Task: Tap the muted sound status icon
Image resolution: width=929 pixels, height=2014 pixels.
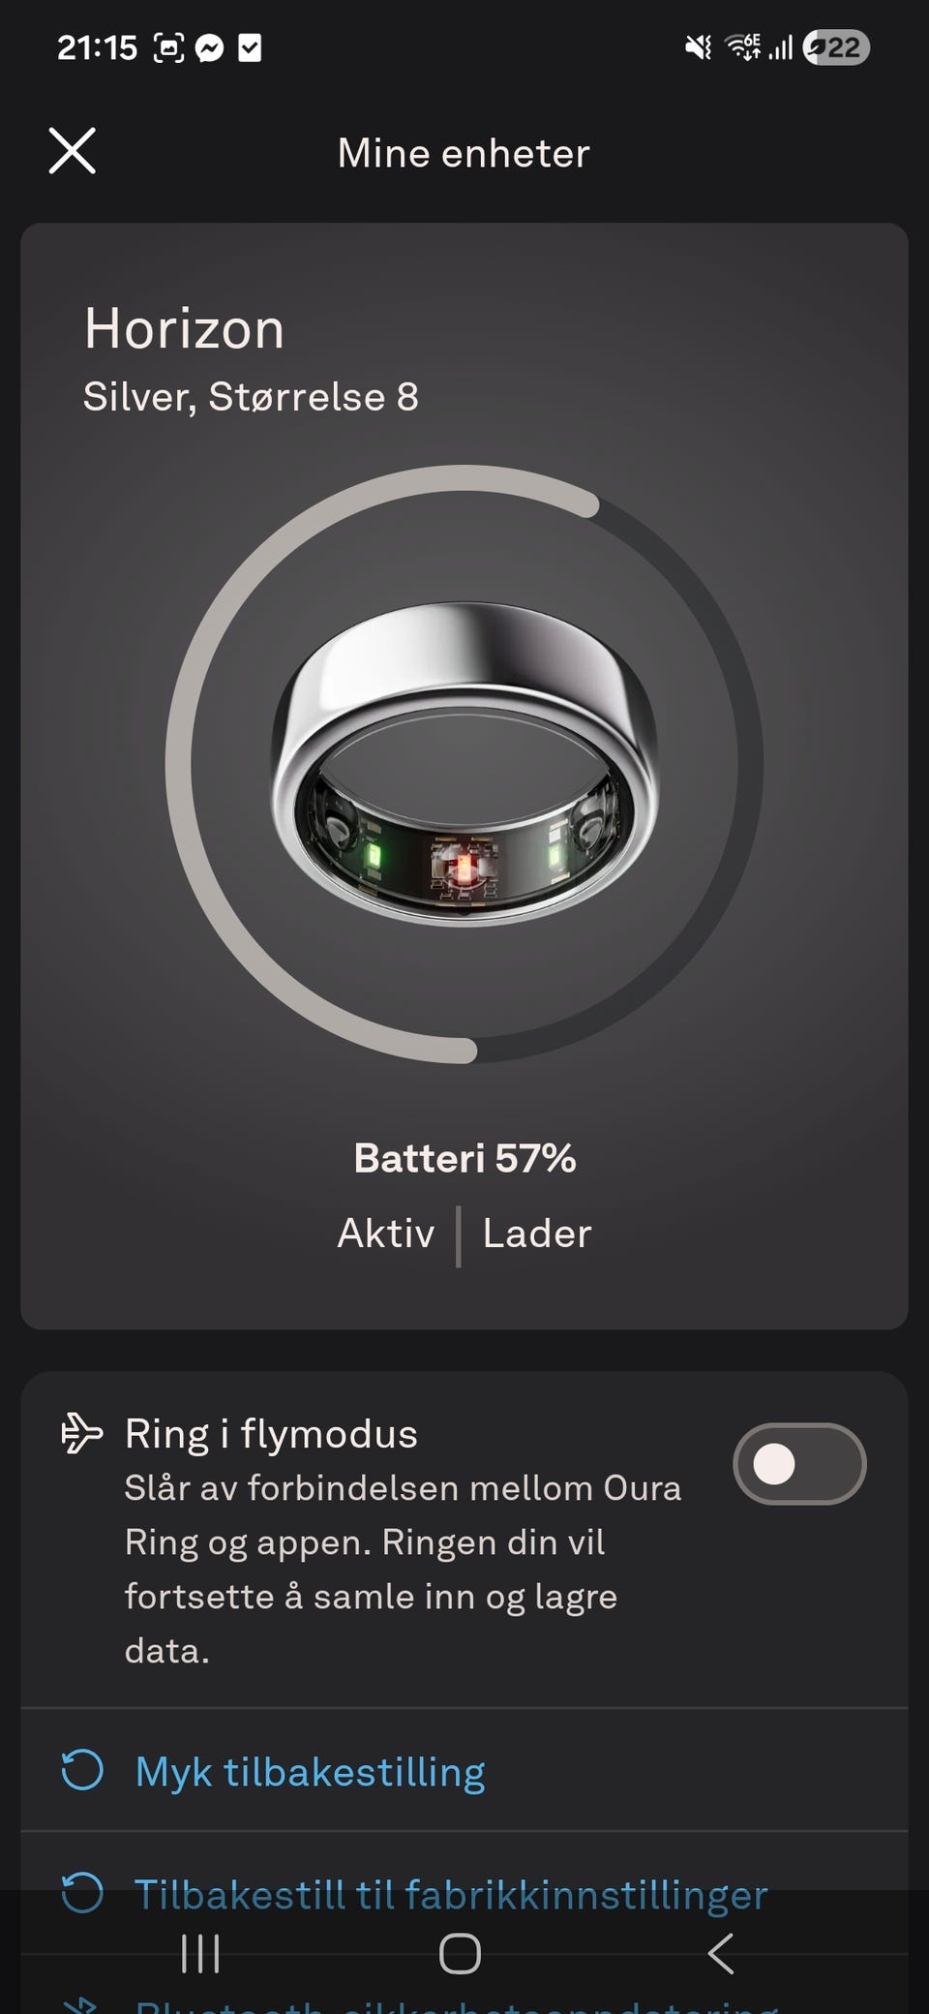Action: (x=699, y=47)
